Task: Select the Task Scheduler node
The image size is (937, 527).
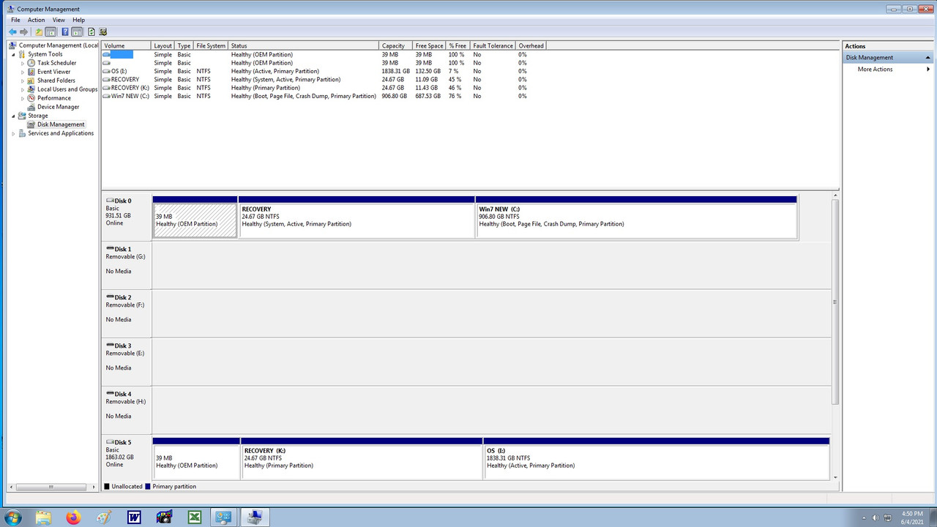Action: click(x=56, y=62)
